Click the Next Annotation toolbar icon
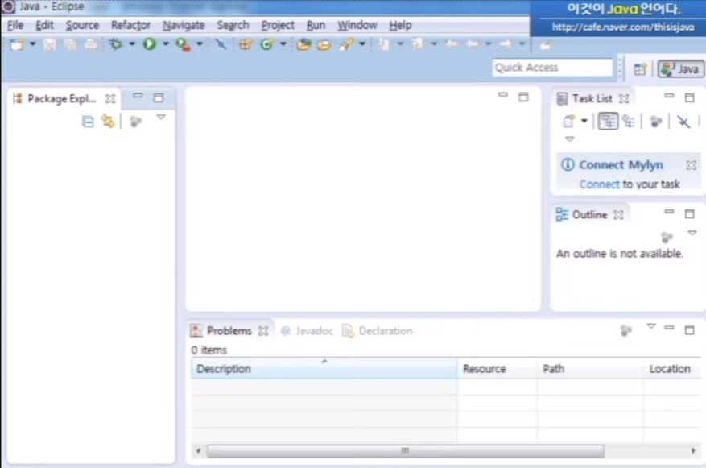The width and height of the screenshot is (706, 468). click(x=384, y=44)
